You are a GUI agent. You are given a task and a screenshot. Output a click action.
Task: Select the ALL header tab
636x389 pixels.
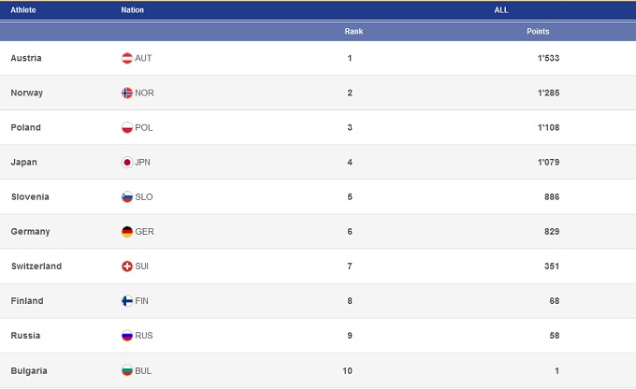click(501, 9)
